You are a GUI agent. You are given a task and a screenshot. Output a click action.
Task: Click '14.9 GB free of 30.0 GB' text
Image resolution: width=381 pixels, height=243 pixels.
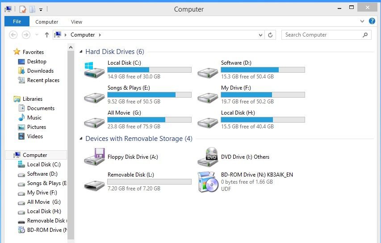[134, 77]
